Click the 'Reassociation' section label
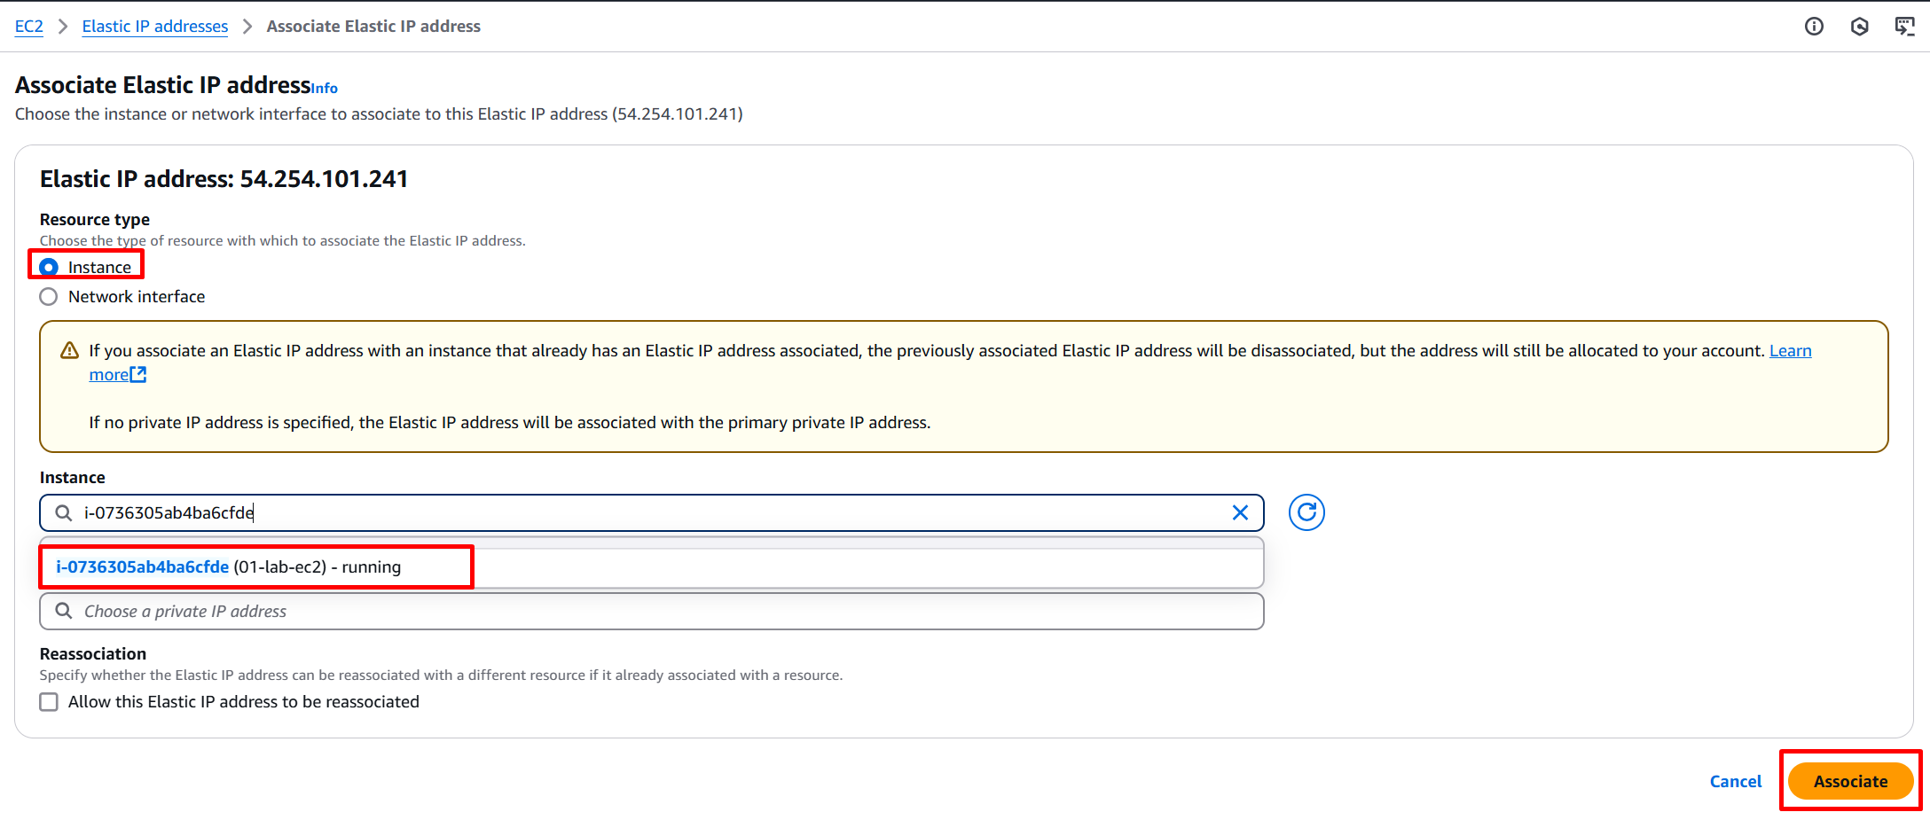 pyautogui.click(x=93, y=654)
